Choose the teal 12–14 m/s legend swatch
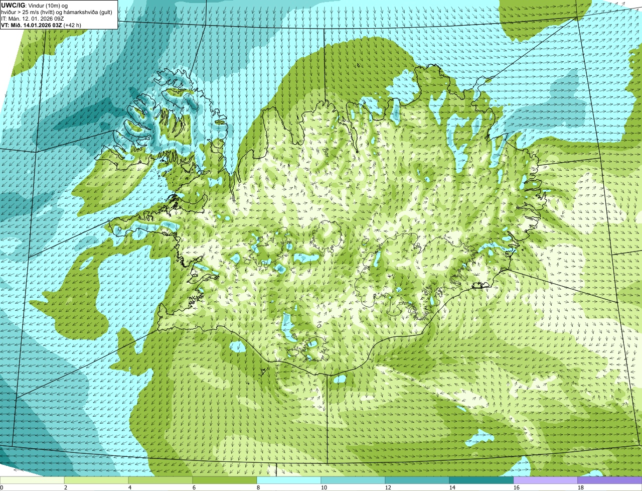642x491 pixels. tap(417, 480)
